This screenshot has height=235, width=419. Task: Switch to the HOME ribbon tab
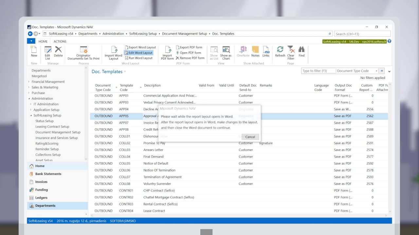(x=43, y=41)
